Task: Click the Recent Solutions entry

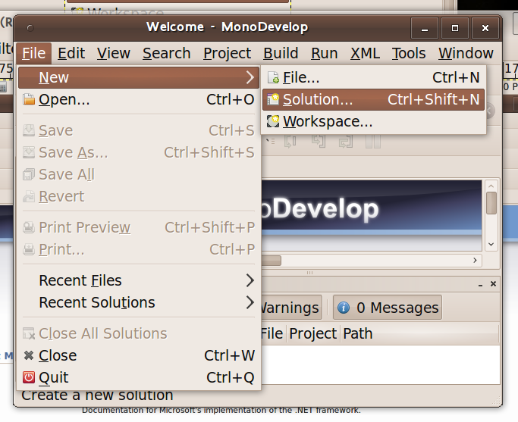Action: [139, 302]
